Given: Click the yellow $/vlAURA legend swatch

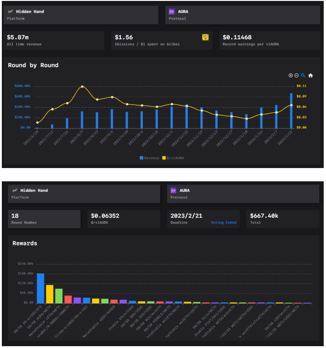Looking at the screenshot, I should coord(164,158).
